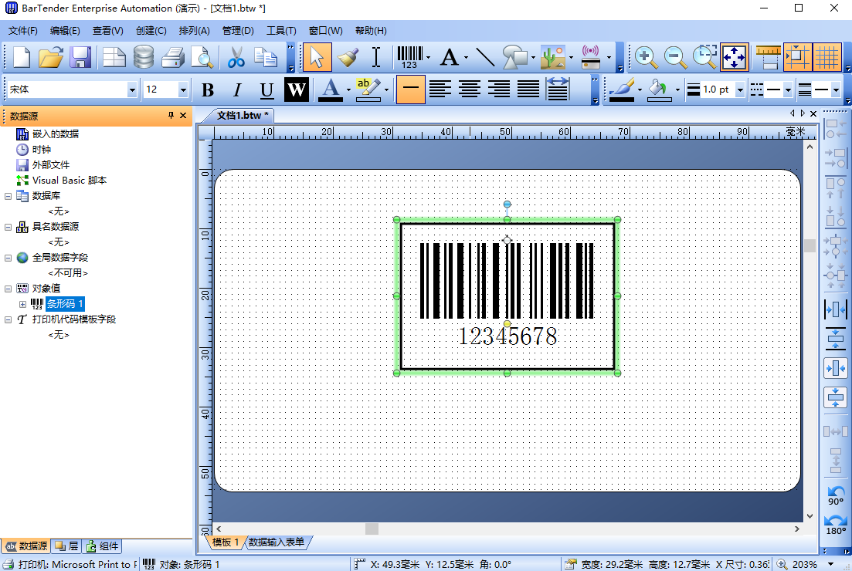Image resolution: width=852 pixels, height=571 pixels.
Task: Click the text highlight color button
Action: [368, 90]
